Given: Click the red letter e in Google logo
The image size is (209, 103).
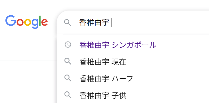Looking at the screenshot, I should (x=45, y=22).
